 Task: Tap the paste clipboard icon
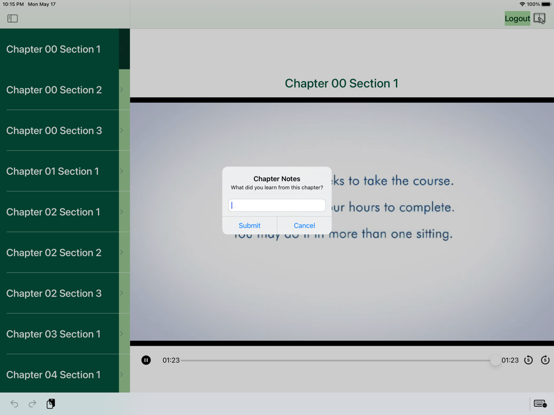(x=51, y=403)
